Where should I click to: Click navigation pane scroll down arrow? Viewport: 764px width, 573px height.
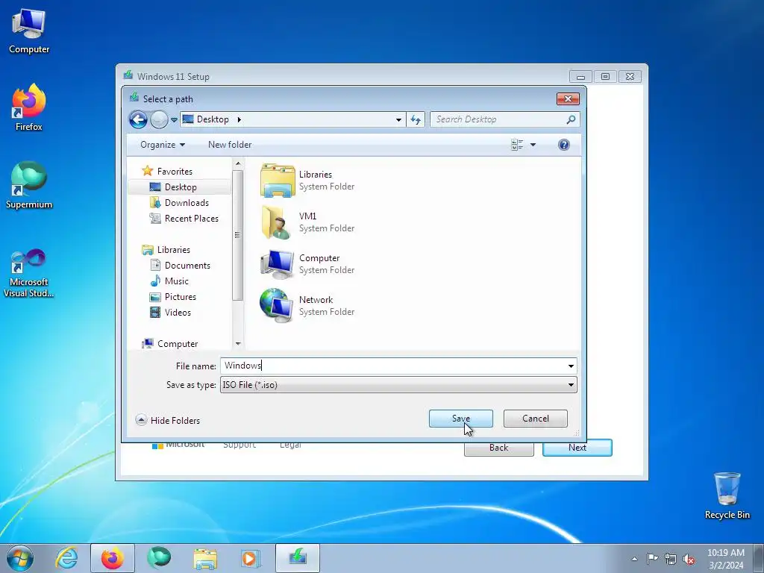238,343
